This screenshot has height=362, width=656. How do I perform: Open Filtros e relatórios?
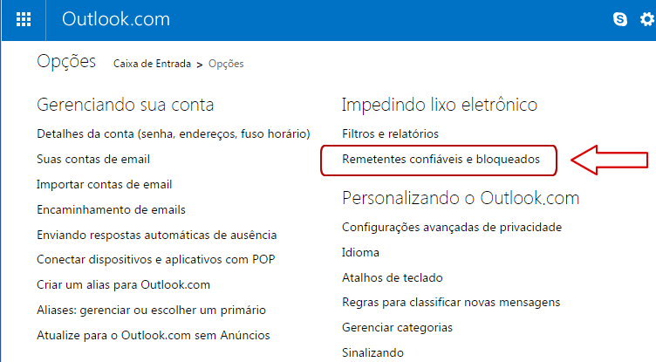[x=390, y=134]
